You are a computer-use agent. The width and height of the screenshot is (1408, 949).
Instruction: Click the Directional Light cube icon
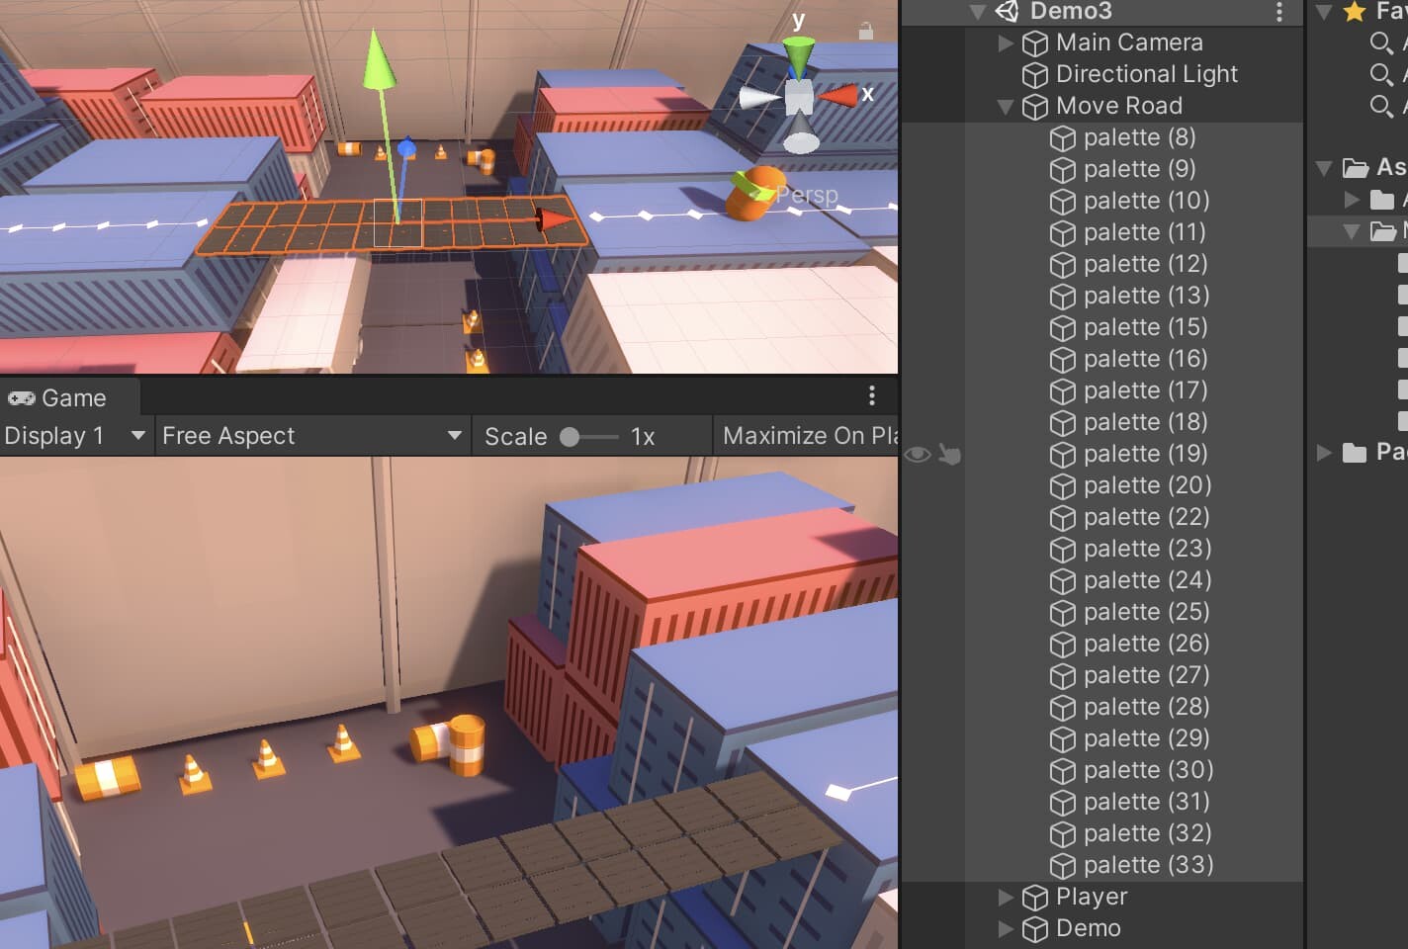[x=1034, y=75]
